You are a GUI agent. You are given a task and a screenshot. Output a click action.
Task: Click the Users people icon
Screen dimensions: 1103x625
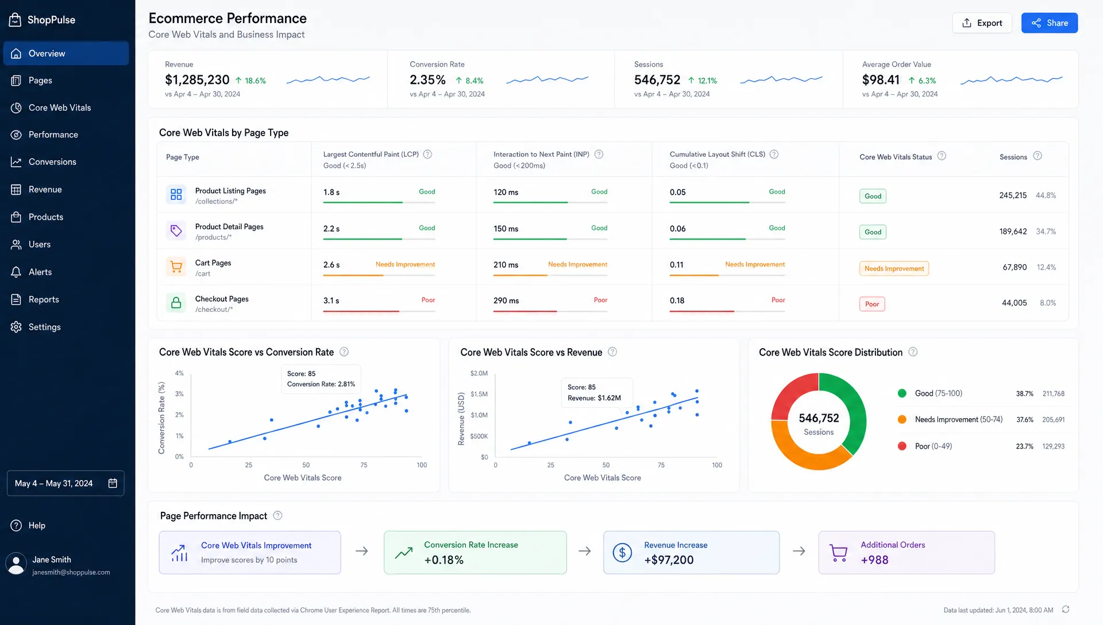[x=16, y=245]
